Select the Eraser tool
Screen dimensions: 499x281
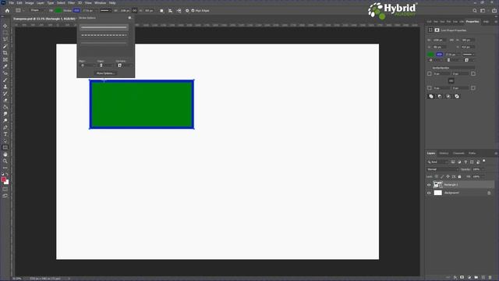5,101
